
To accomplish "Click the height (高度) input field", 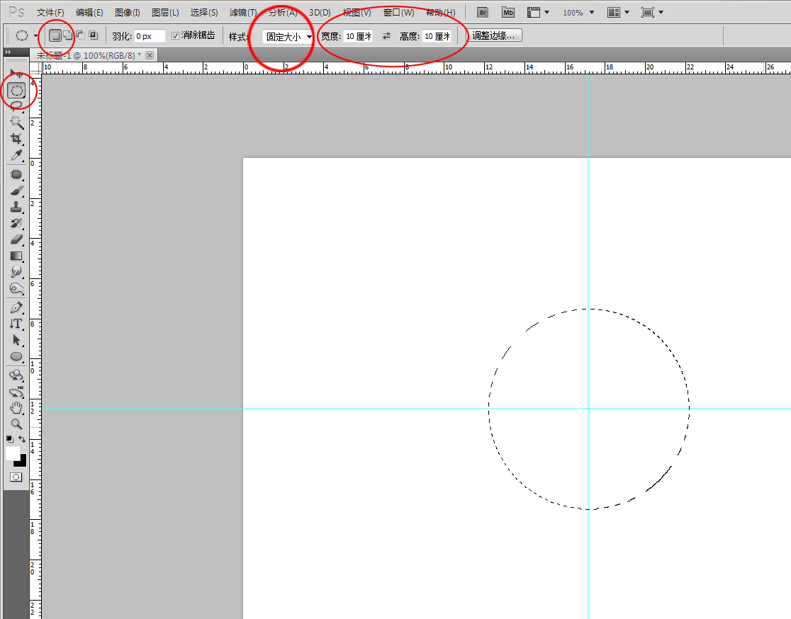I will pos(437,36).
